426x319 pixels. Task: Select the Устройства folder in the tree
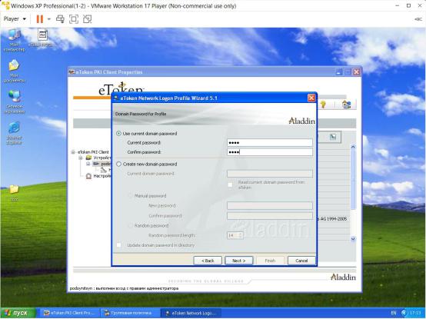pos(102,158)
